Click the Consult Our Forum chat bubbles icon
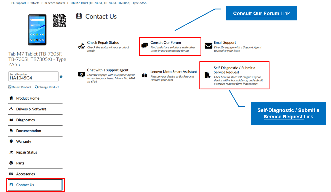 (145, 46)
